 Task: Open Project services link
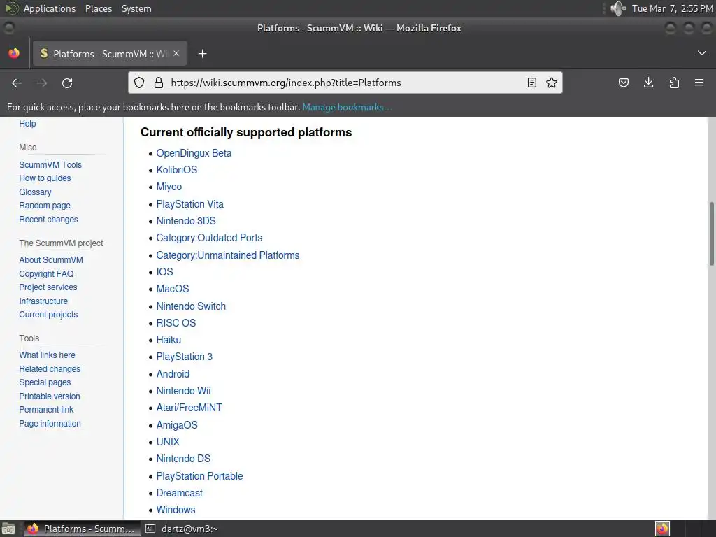[x=48, y=287]
